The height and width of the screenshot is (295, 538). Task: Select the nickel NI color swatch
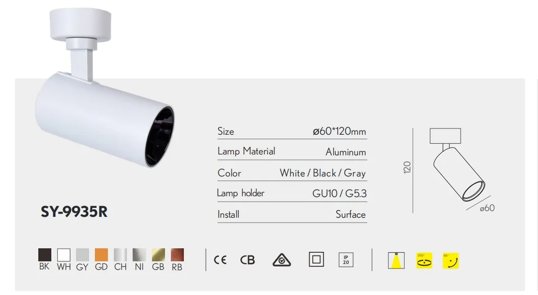[139, 255]
